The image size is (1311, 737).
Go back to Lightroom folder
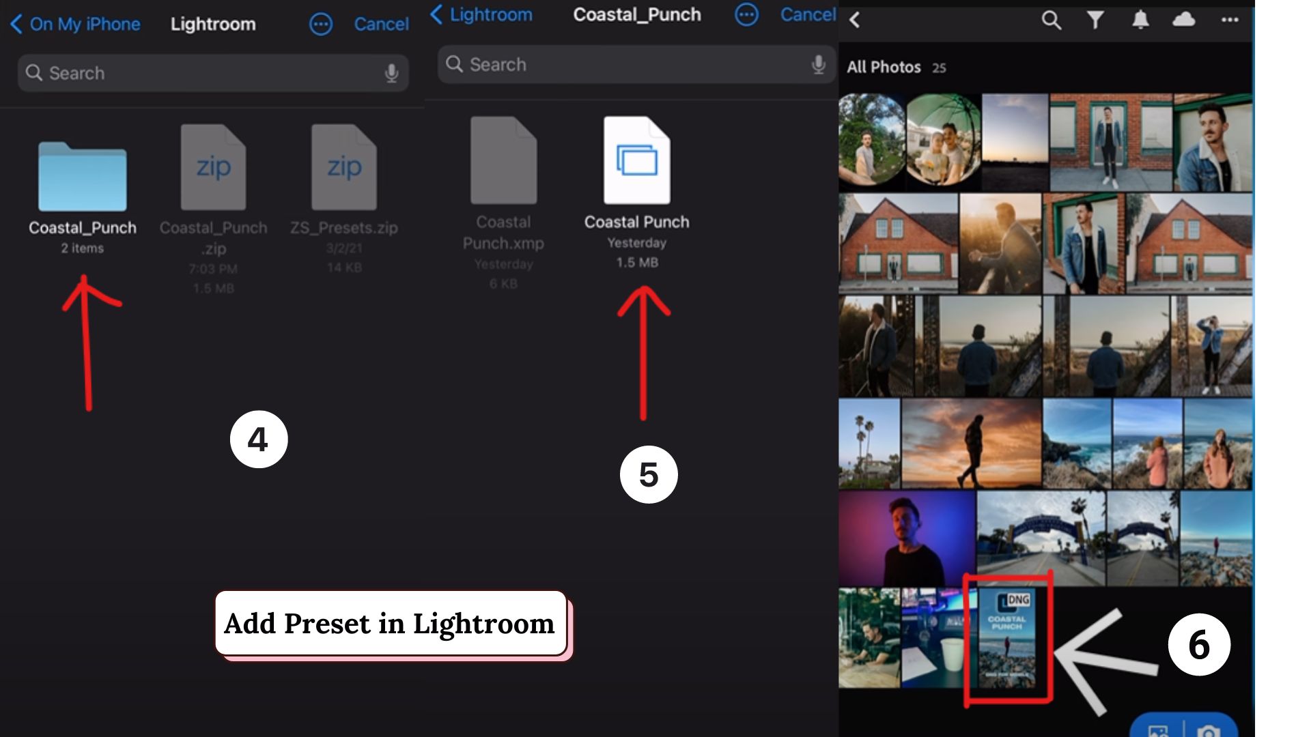pos(481,14)
